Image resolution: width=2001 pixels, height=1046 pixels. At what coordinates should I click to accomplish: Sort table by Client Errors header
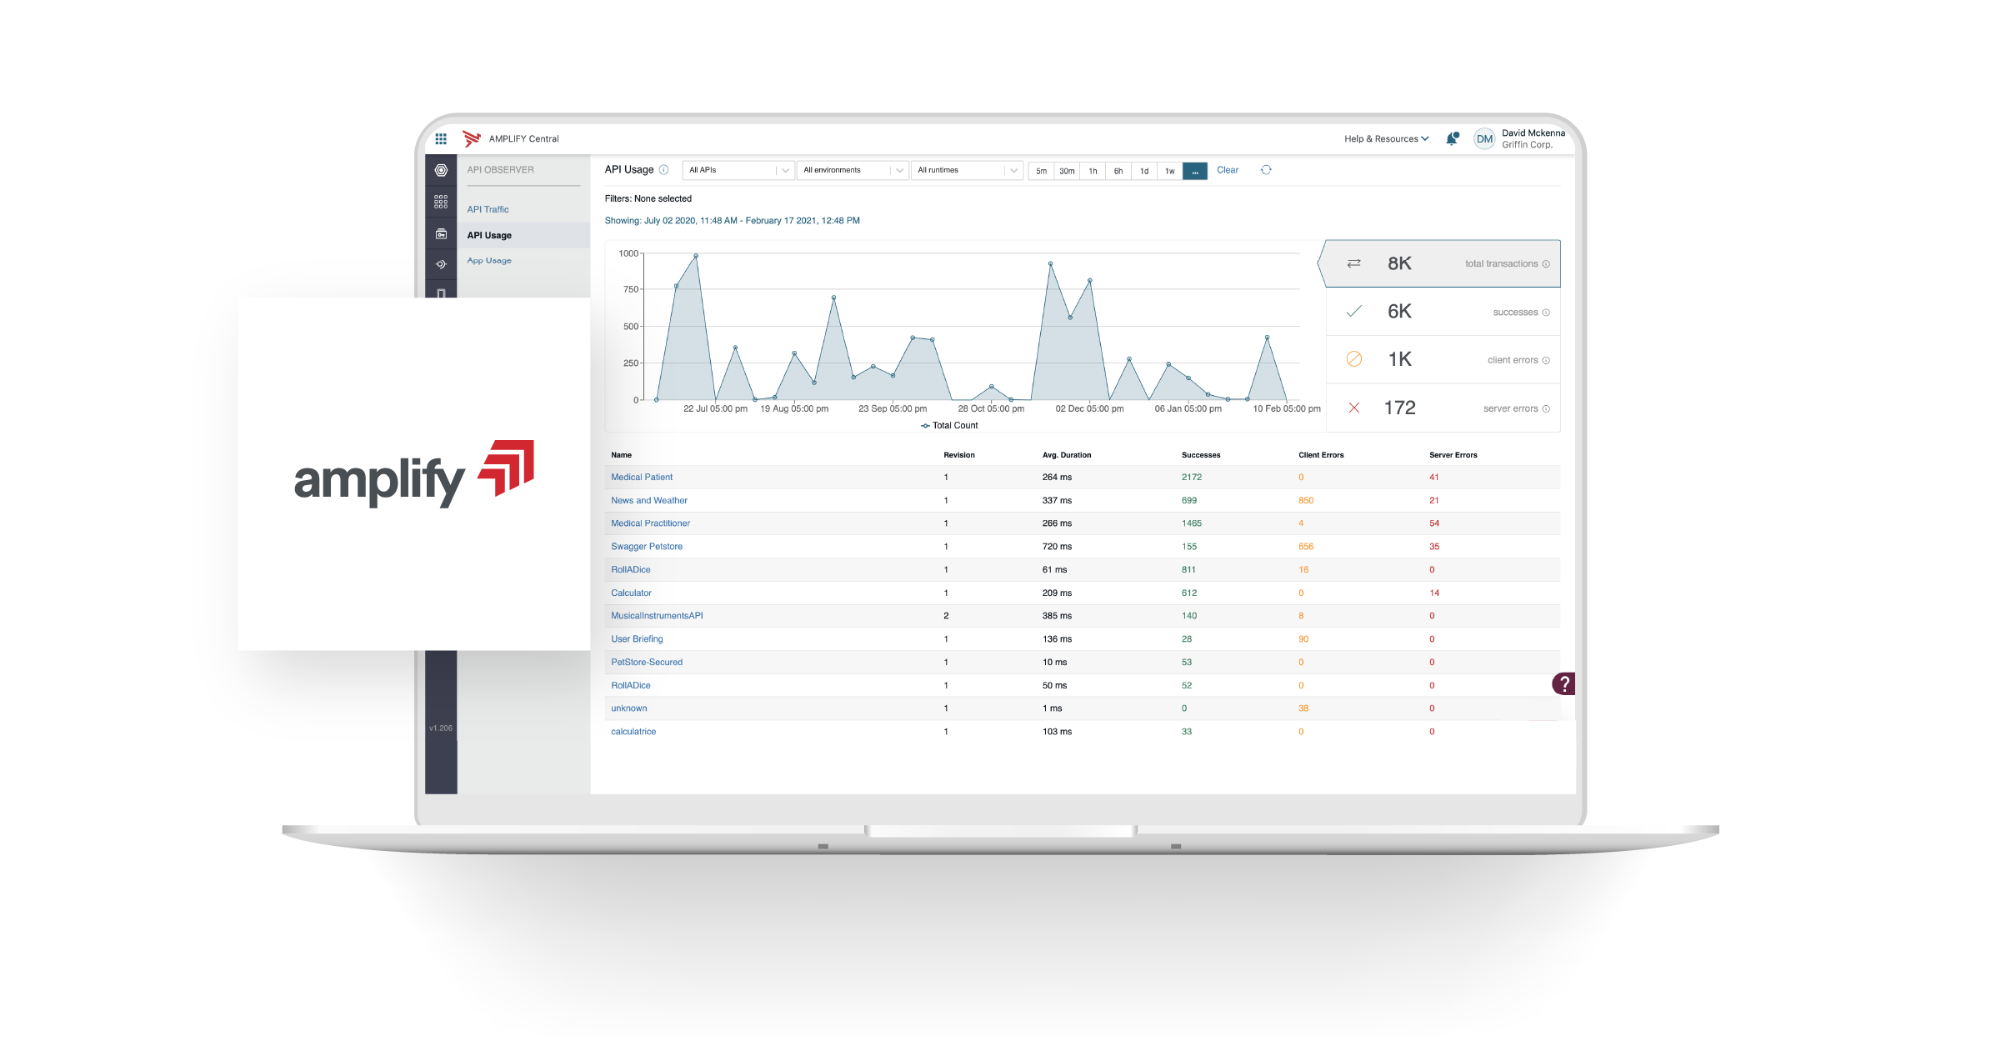tap(1321, 455)
